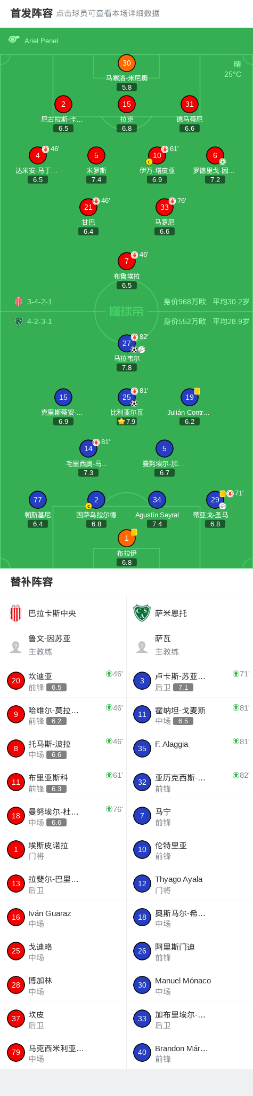Open substitute Thyago Ayala number 12 row
This screenshot has height=1096, width=253.
(x=190, y=884)
